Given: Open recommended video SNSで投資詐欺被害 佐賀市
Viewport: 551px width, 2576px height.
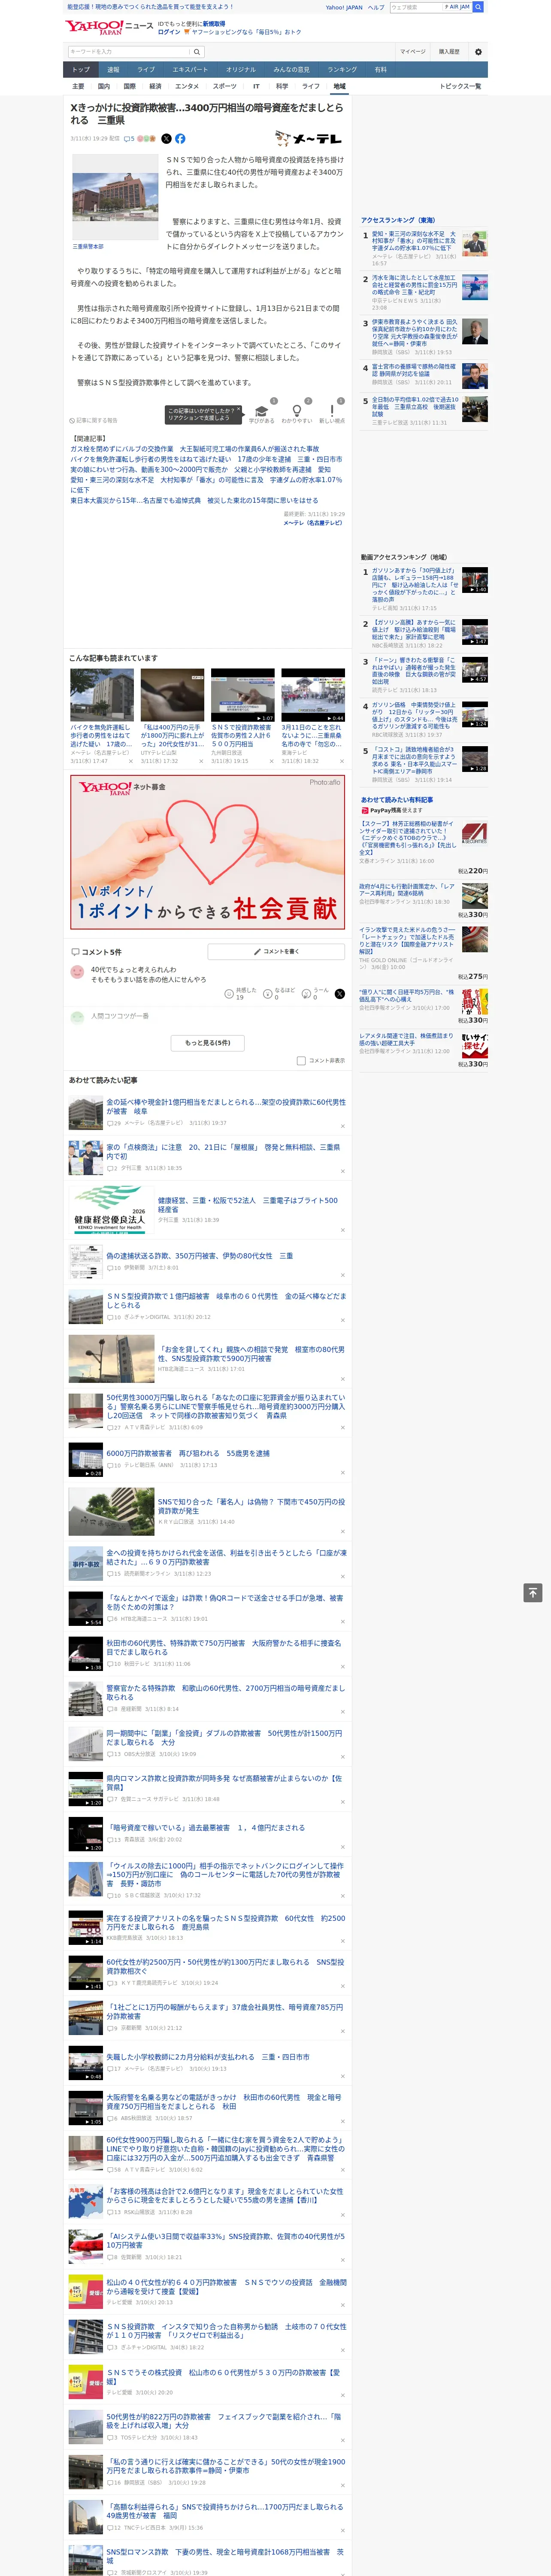Looking at the screenshot, I should tap(243, 736).
